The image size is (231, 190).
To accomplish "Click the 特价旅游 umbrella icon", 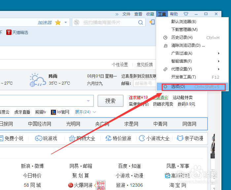I will click(109, 138).
